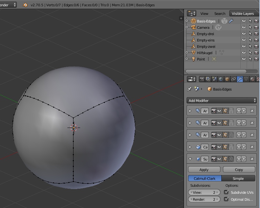The image size is (260, 208).
Task: Toggle the Optimal Display checkbox
Action: (x=226, y=199)
